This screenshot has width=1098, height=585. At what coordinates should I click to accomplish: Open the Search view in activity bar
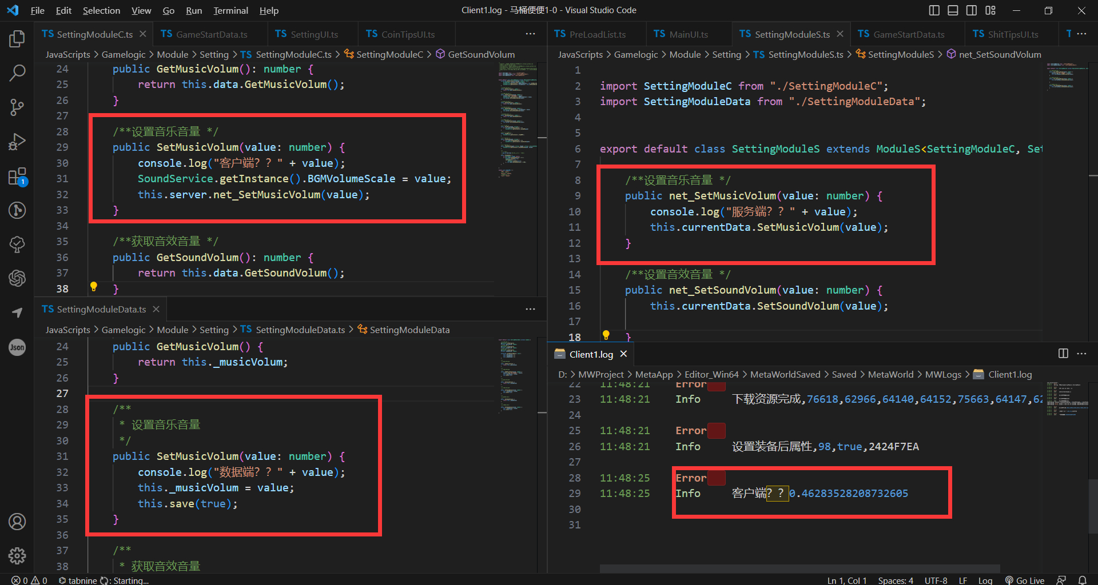coord(17,73)
